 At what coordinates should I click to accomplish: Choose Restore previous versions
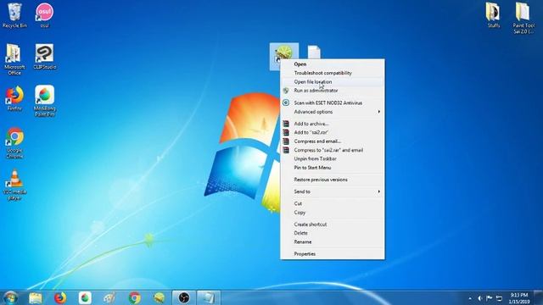[x=333, y=180]
